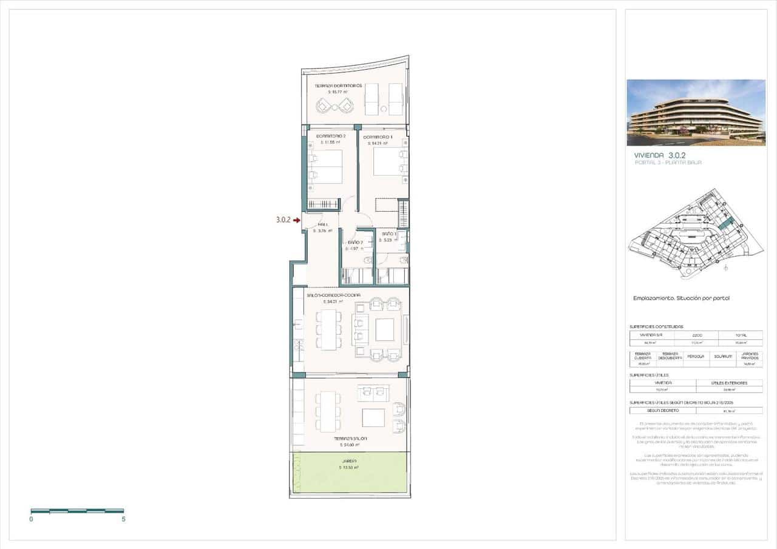
Task: Click the dining table in Salón-Comedor
Action: click(328, 329)
